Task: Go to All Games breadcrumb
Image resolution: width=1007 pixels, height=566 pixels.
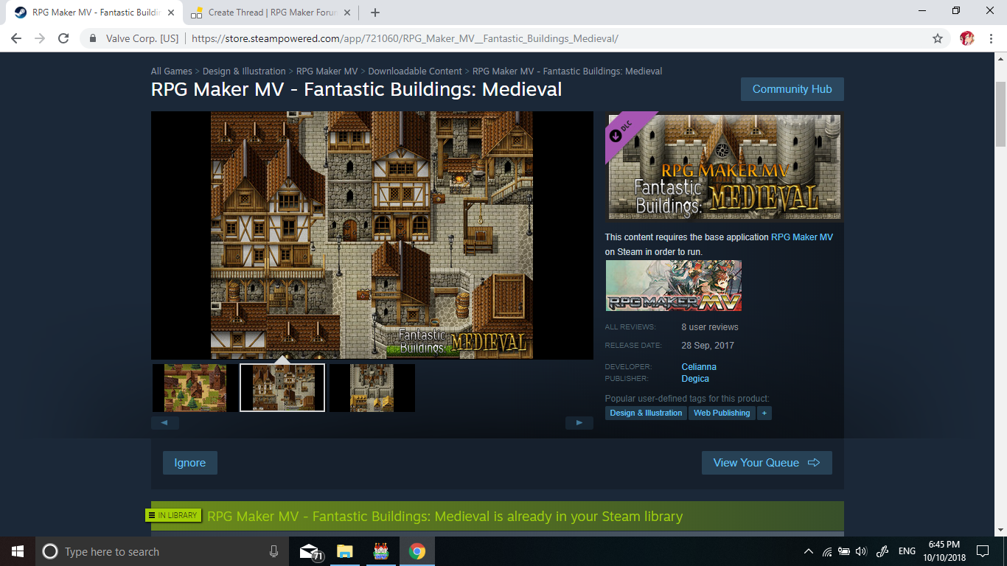Action: coord(172,71)
